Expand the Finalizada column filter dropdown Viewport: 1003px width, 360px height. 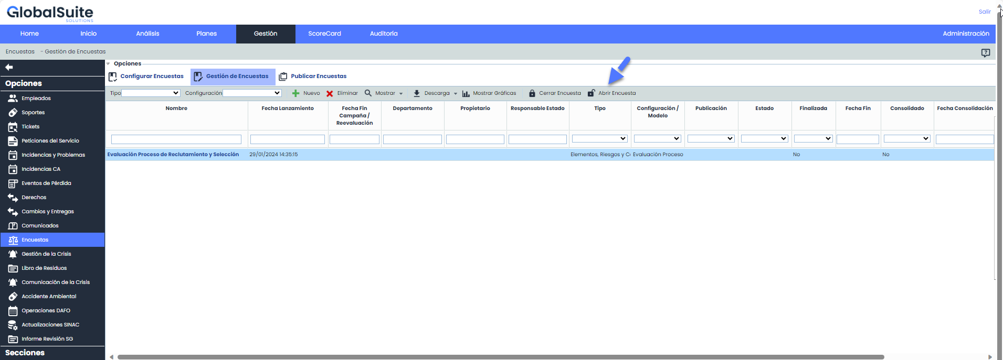813,139
